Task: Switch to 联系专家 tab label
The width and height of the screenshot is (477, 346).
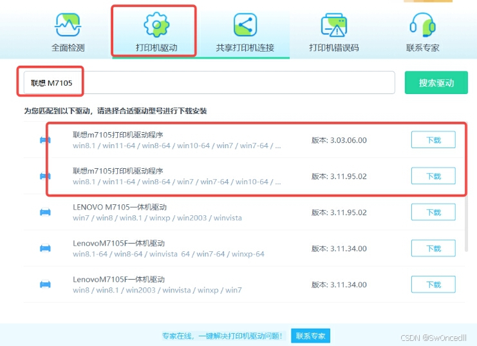Action: [422, 48]
